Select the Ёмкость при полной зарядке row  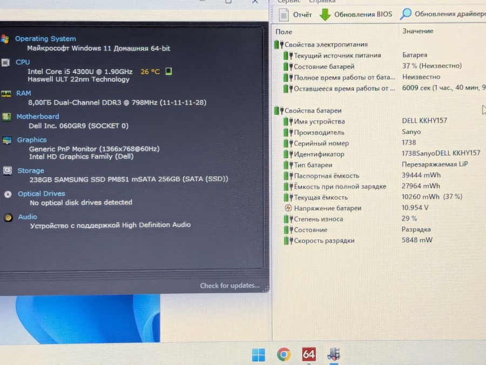pos(384,187)
